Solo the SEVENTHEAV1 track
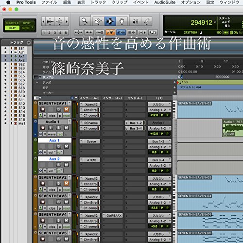Screen dimensions: 243x243 click(58, 109)
